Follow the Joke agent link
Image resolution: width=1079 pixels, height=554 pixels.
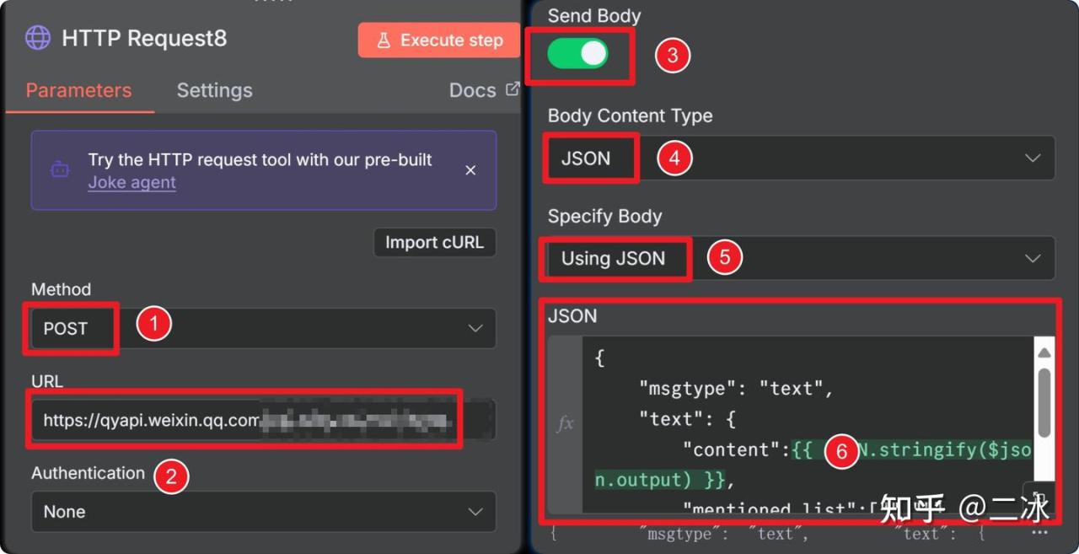pyautogui.click(x=132, y=182)
